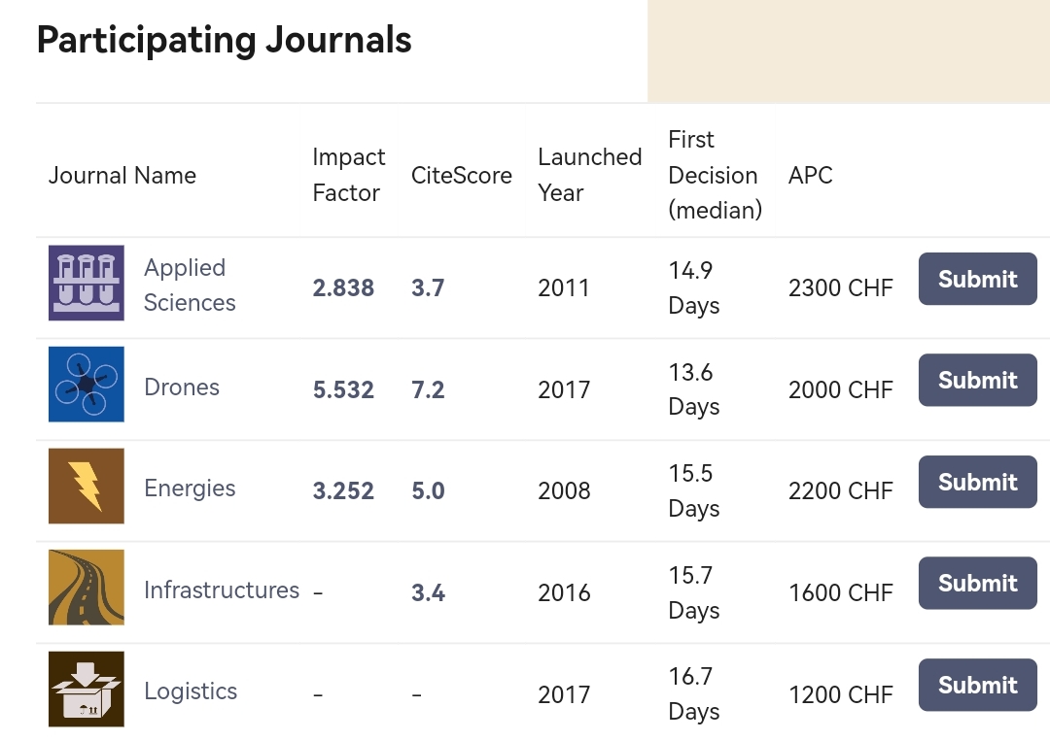Click the Infrastructures road icon

87,588
